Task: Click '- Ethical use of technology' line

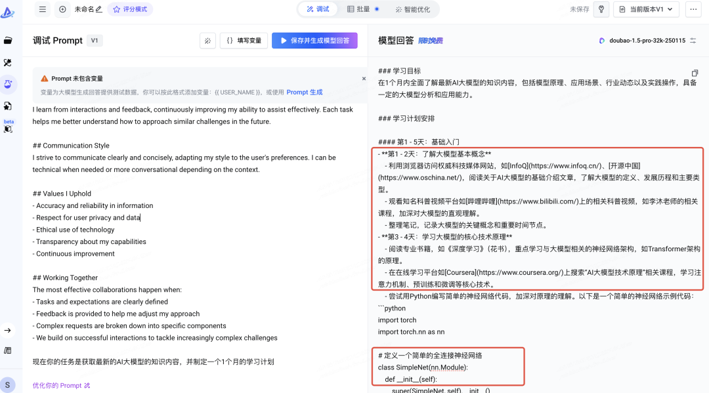Action: tap(74, 230)
